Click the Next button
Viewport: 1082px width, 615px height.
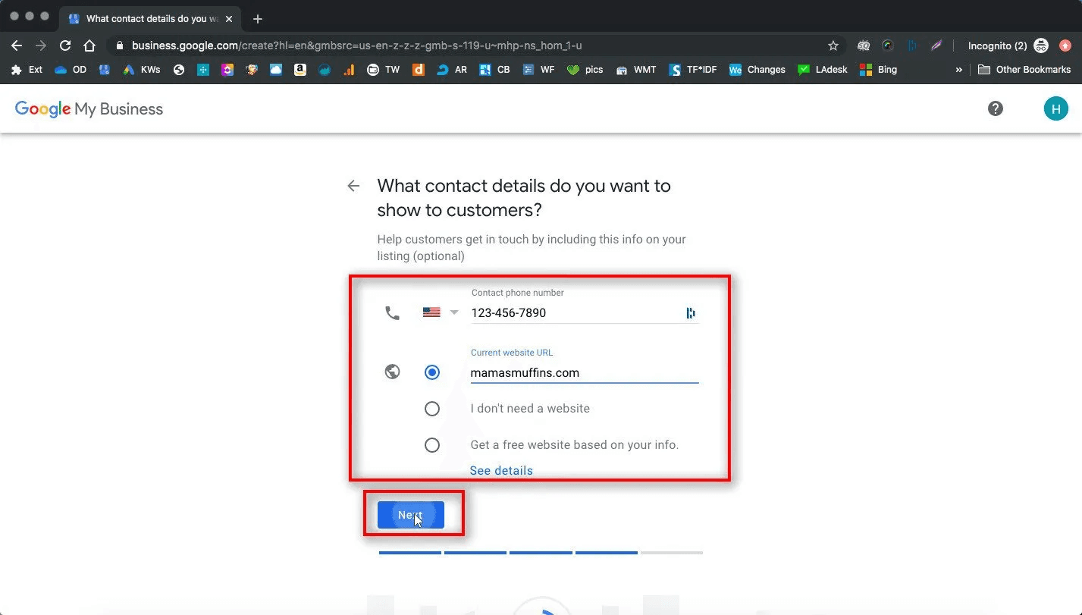pos(411,515)
